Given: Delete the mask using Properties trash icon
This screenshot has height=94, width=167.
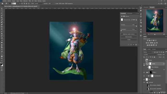Looking at the screenshot, I should (x=136, y=45).
